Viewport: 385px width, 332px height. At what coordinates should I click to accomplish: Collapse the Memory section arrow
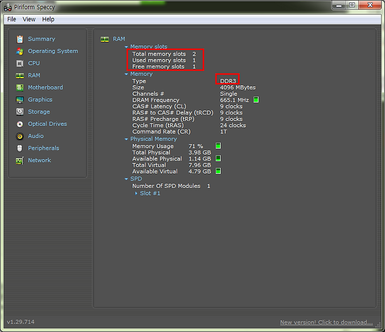point(126,74)
